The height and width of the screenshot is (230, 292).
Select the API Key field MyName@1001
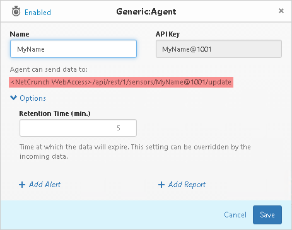point(219,49)
